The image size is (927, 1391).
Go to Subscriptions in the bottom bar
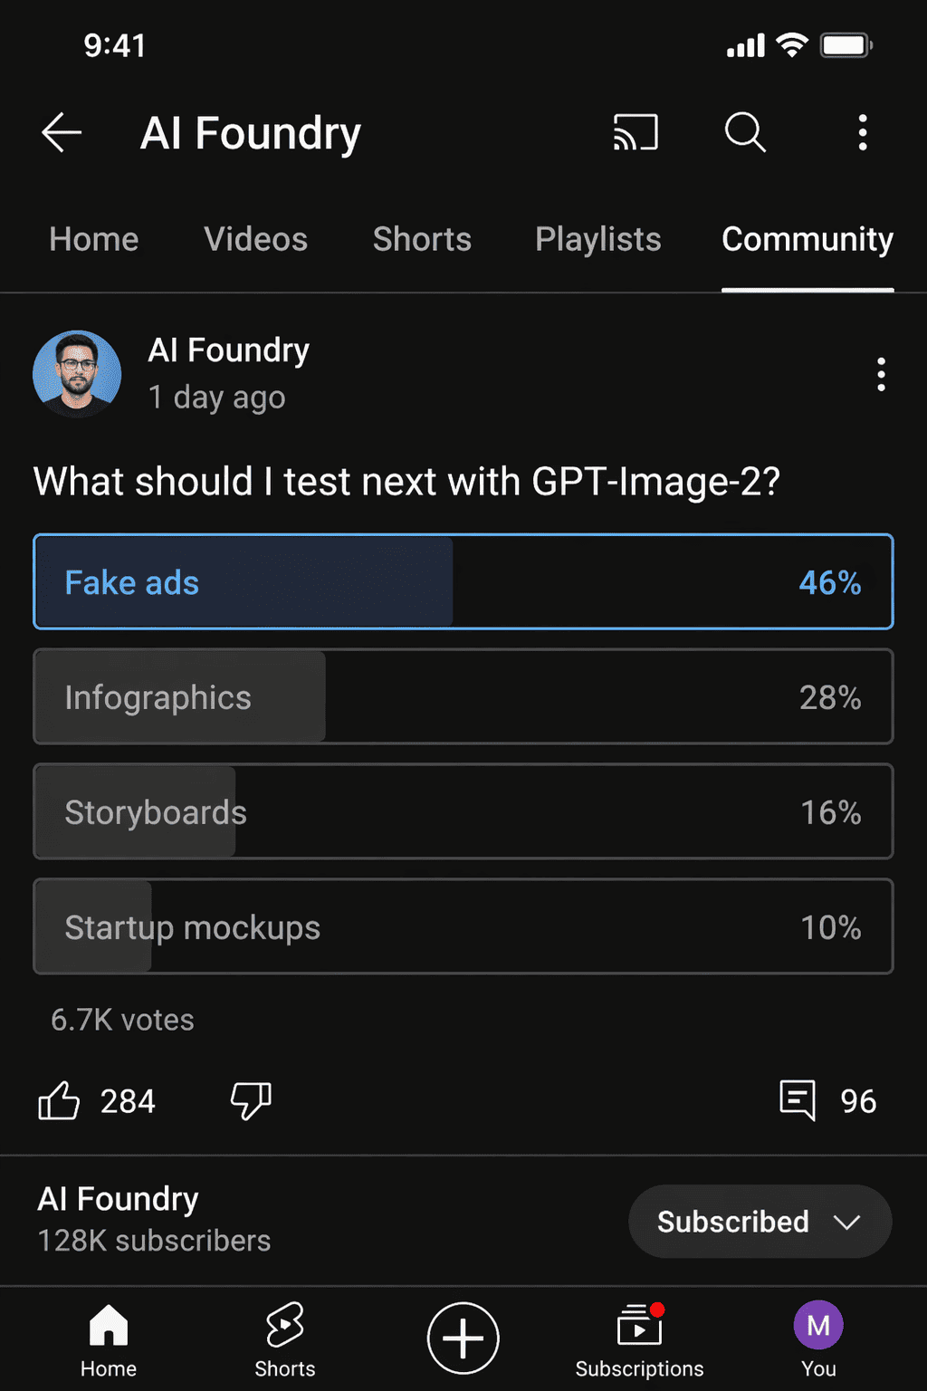click(639, 1338)
